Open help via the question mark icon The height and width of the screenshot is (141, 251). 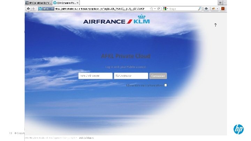coord(215,25)
